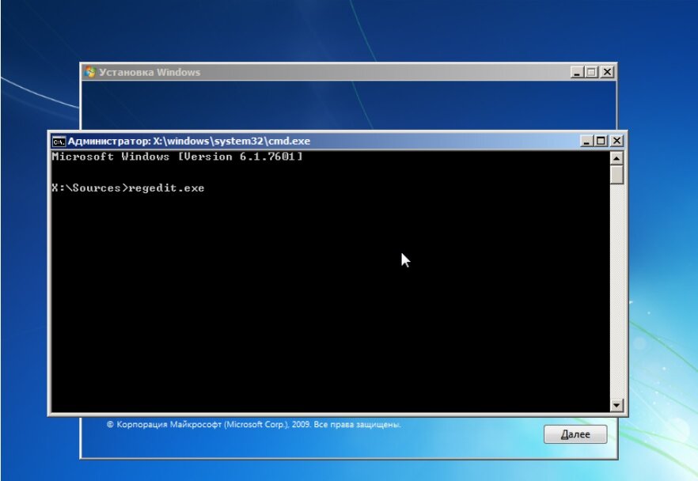Maximize the Установка Windows window
This screenshot has height=481, width=698.
pos(591,72)
